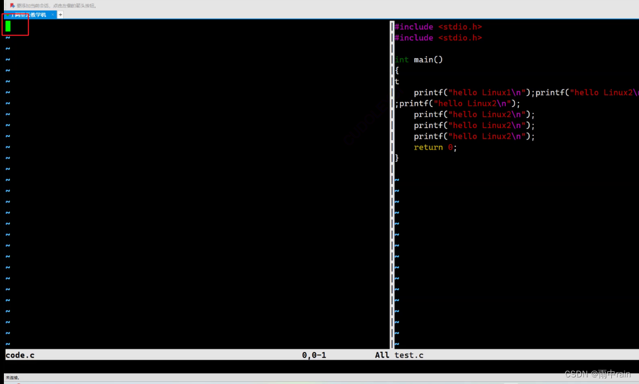
Task: Click the printf hello Linux1 statement
Action: [x=474, y=93]
